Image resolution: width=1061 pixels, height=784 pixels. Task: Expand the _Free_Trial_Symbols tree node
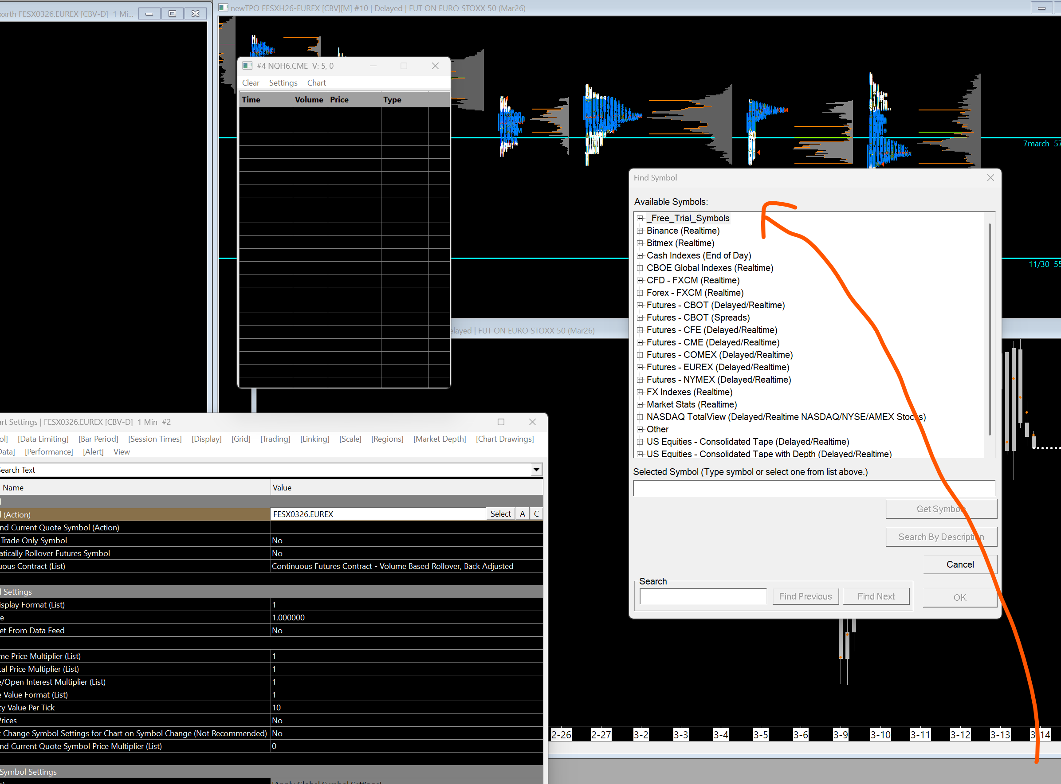point(640,218)
